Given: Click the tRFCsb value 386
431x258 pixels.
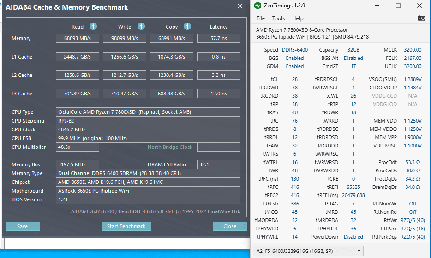Looking at the screenshot, I should (x=295, y=204).
